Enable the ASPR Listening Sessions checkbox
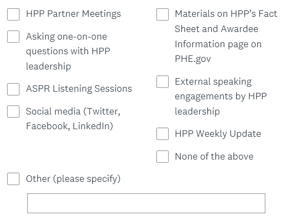This screenshot has height=222, width=292. 13,89
